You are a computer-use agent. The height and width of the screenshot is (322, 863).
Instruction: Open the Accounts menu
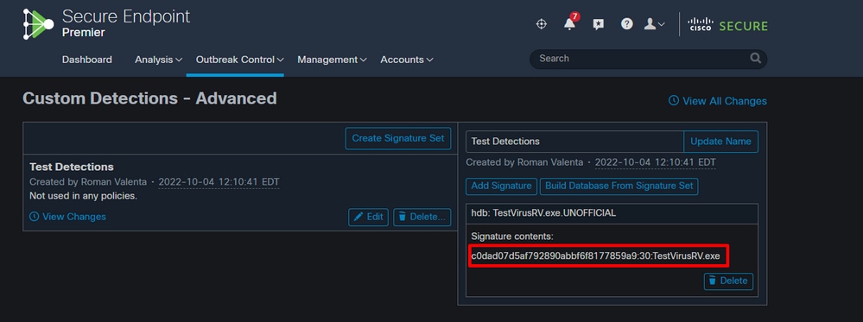[x=407, y=60]
